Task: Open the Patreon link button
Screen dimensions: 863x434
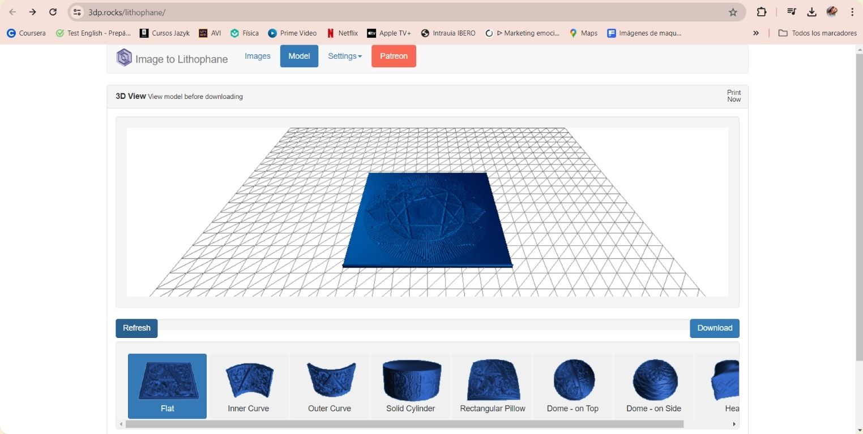Action: tap(394, 56)
